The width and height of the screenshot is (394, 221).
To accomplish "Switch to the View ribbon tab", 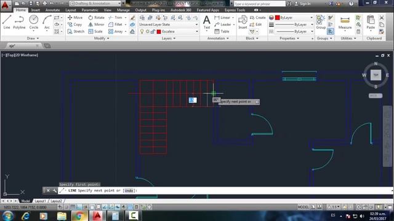I will (x=108, y=10).
